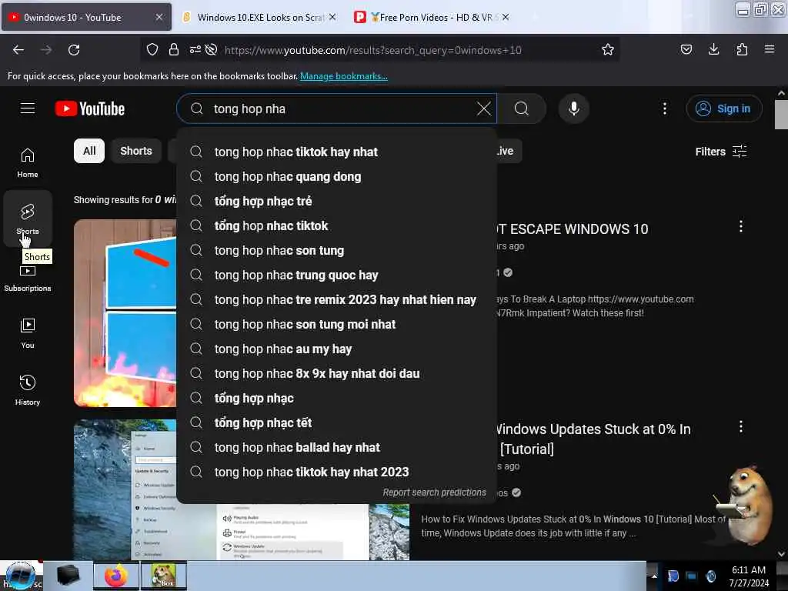
Task: Open the Pocket save icon
Action: 686,49
